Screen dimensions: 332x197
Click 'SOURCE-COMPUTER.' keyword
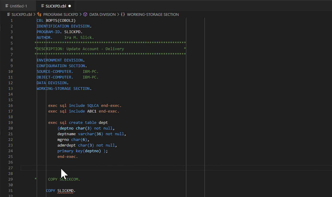[55, 72]
